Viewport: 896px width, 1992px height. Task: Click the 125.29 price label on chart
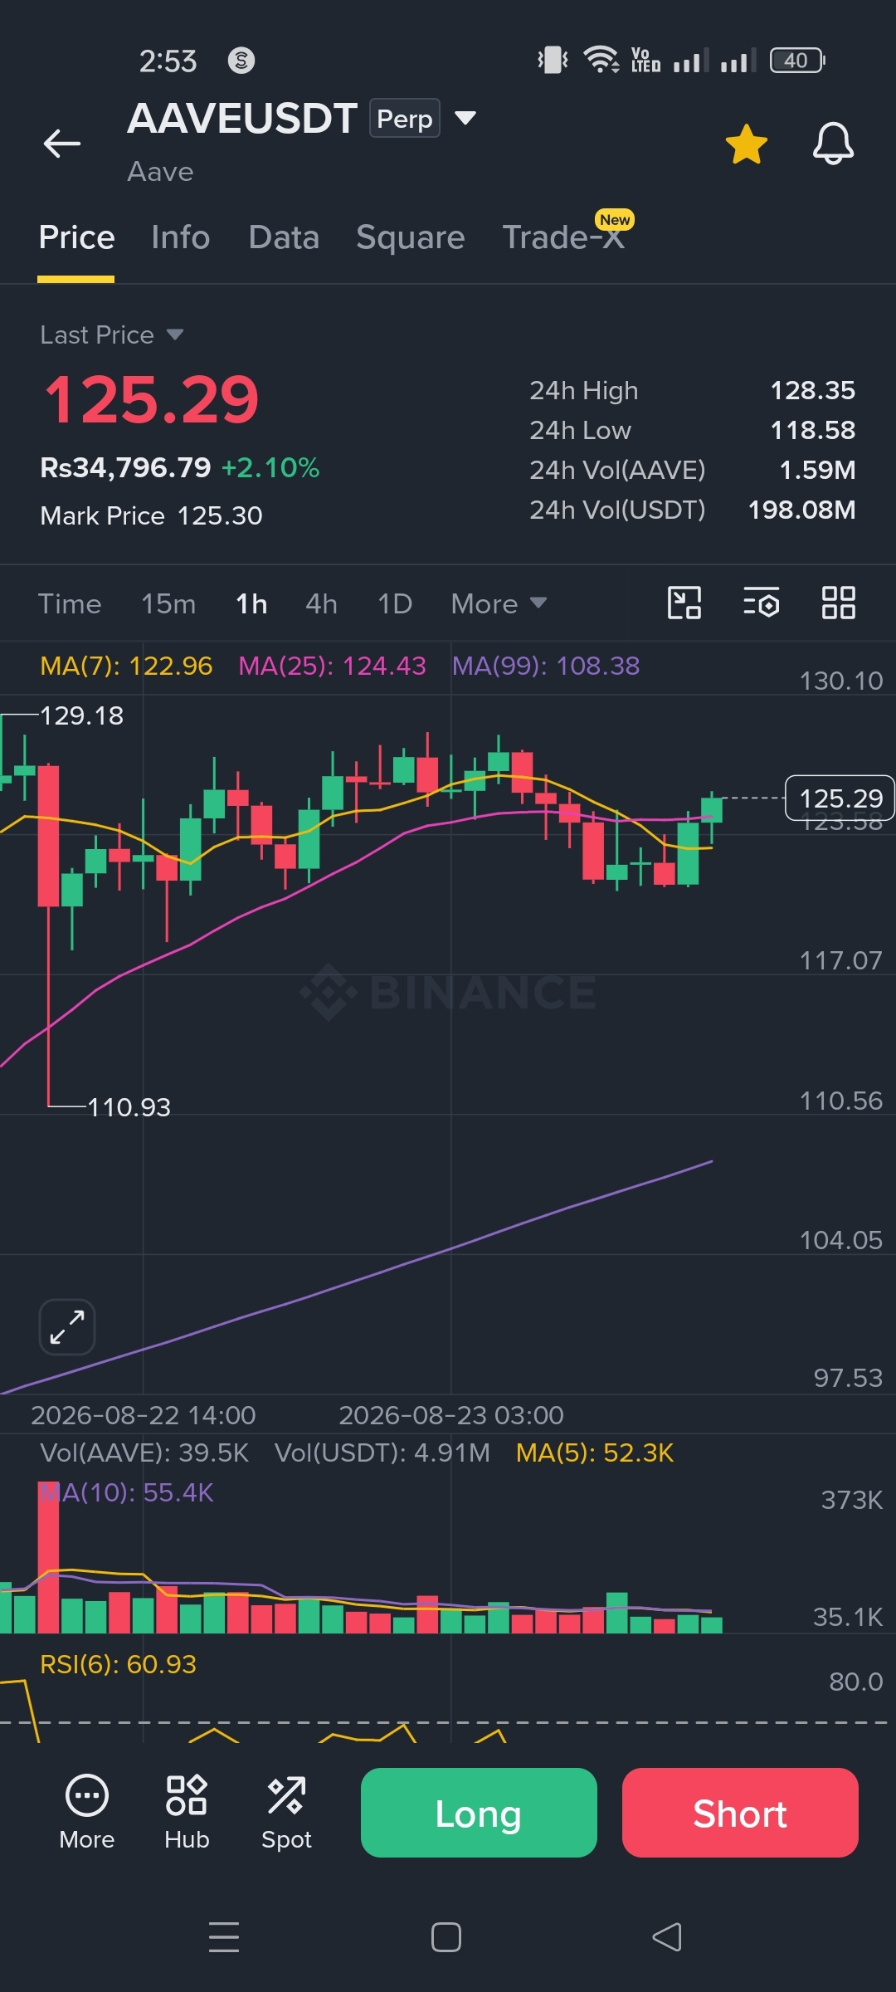[x=840, y=798]
